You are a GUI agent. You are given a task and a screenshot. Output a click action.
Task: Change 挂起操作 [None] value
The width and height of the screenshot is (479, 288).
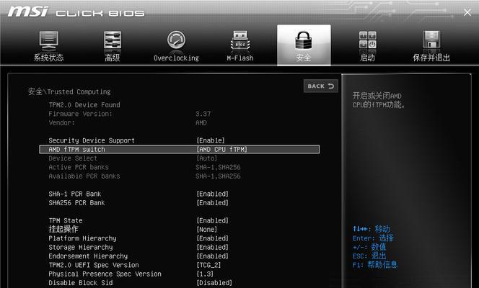(x=207, y=229)
